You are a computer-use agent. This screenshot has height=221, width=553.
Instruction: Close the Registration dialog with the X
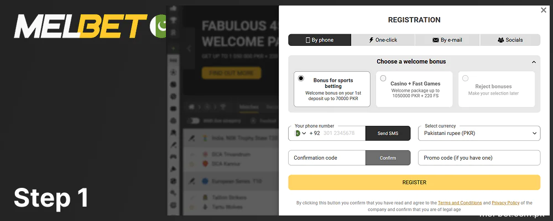[x=544, y=10]
